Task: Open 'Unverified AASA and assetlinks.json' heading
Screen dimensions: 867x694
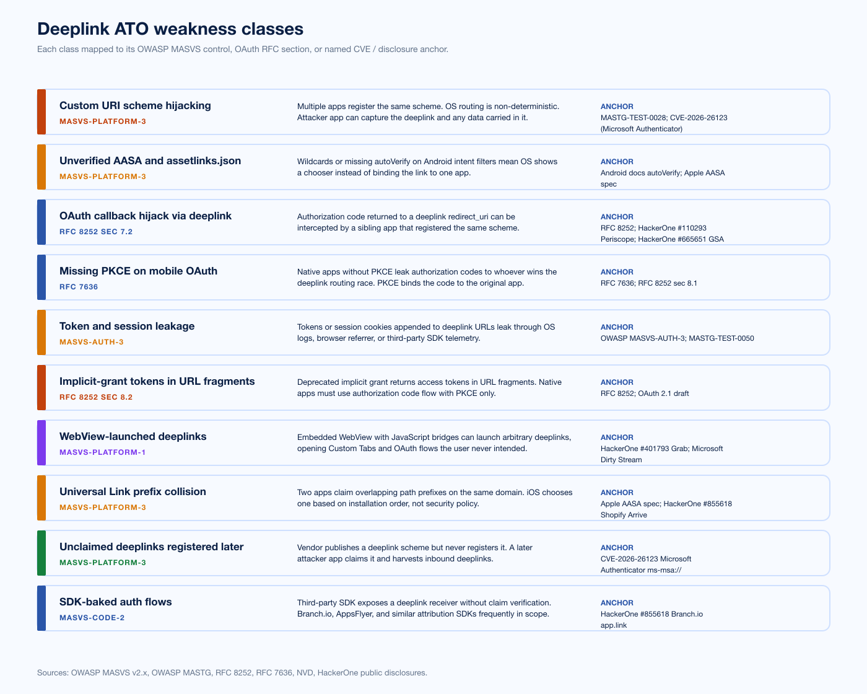Action: coord(150,160)
